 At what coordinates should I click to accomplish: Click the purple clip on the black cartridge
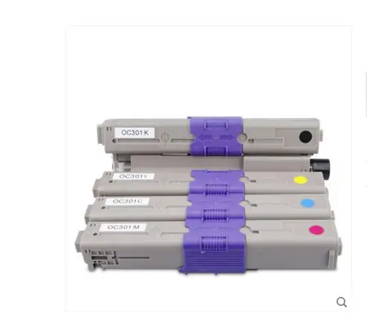tap(215, 136)
